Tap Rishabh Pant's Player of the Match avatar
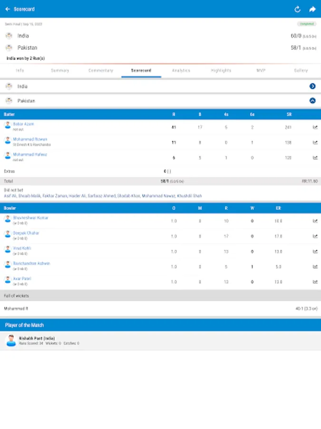321x429 pixels. tap(11, 341)
